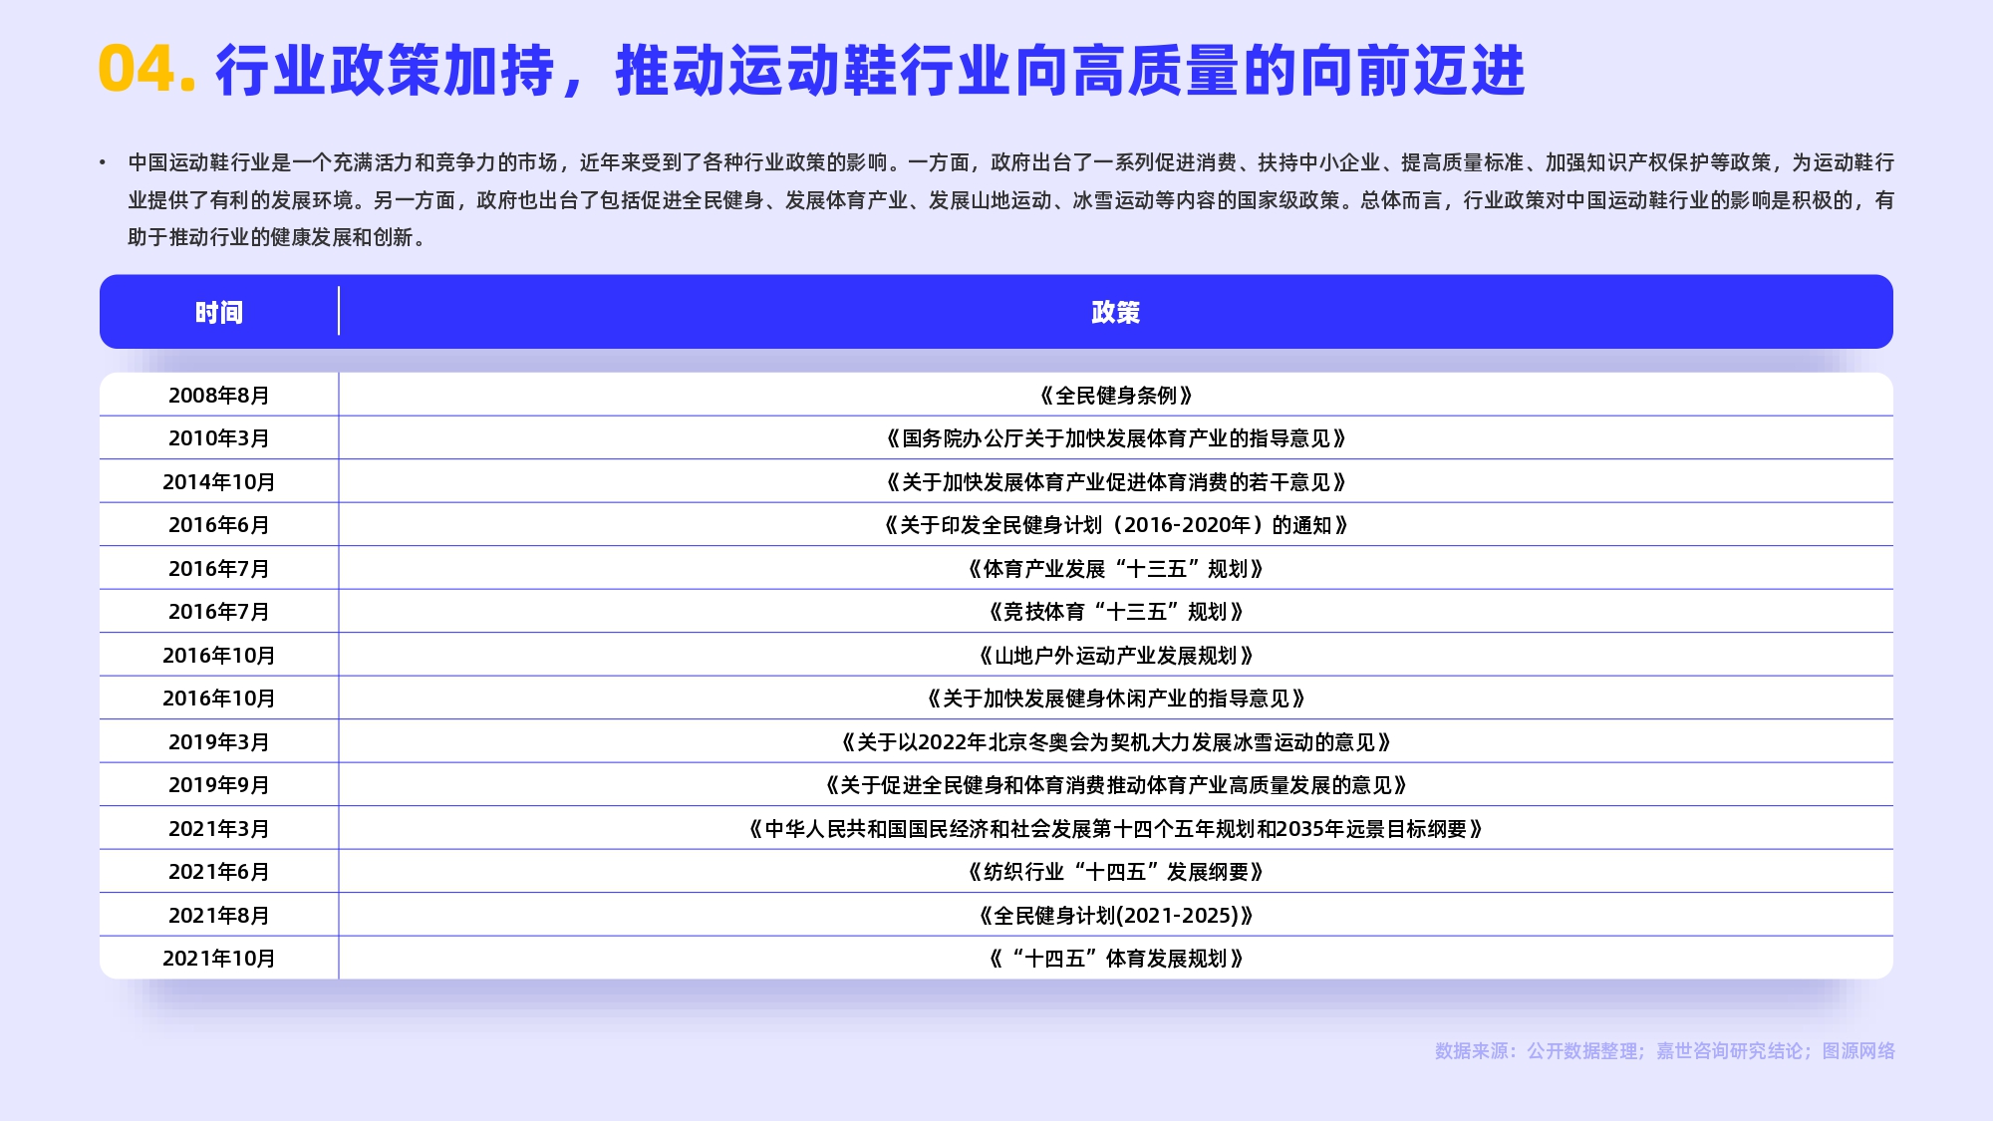Click the 2021年10月 date cell
1993x1121 pixels.
click(219, 959)
